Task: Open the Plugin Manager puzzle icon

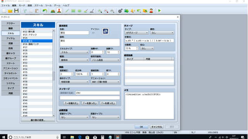Action: click(x=126, y=11)
